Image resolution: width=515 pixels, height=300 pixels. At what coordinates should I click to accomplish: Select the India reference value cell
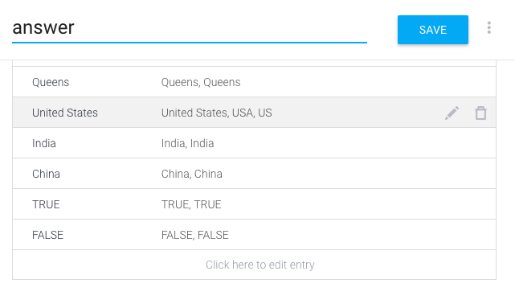(x=44, y=143)
